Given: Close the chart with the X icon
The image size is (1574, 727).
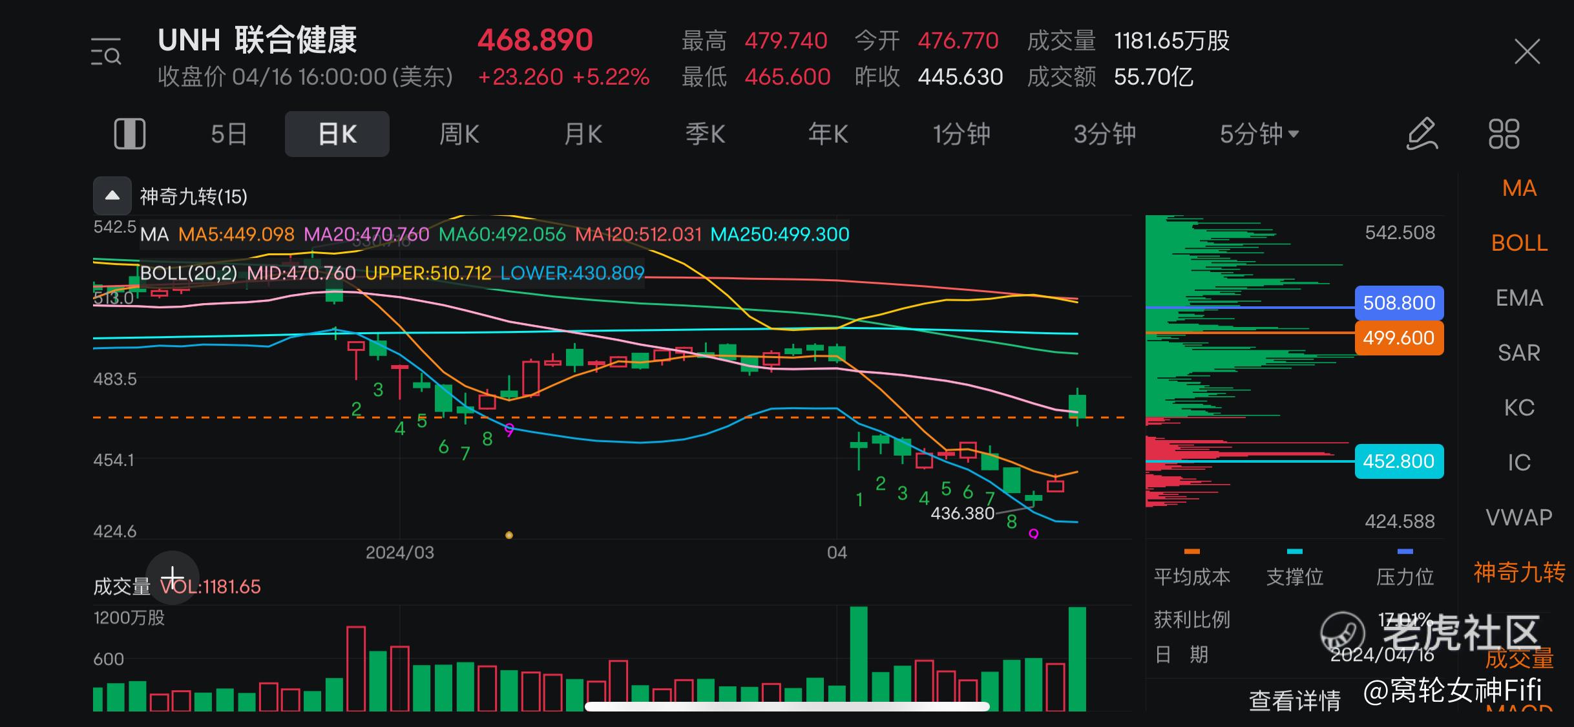Looking at the screenshot, I should click(x=1527, y=52).
